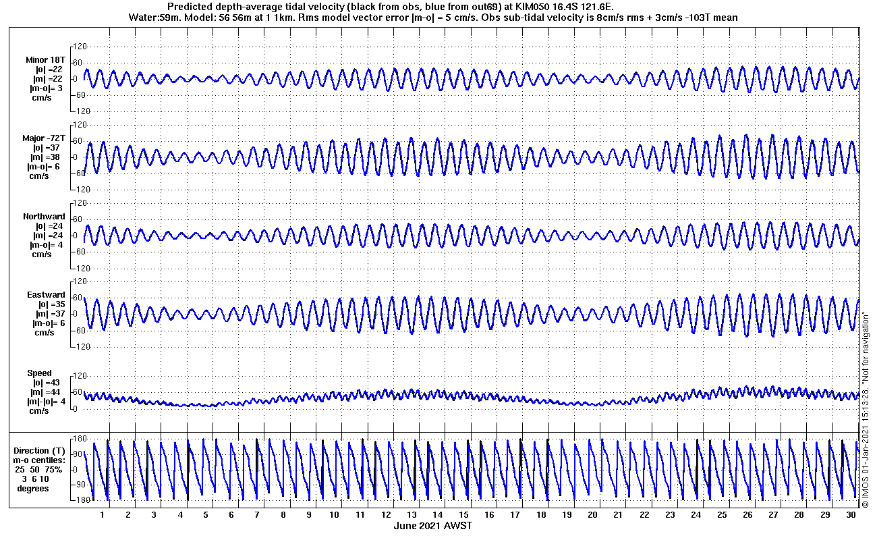Click the 'm-o centiles:' label
877x540 pixels.
(40, 460)
